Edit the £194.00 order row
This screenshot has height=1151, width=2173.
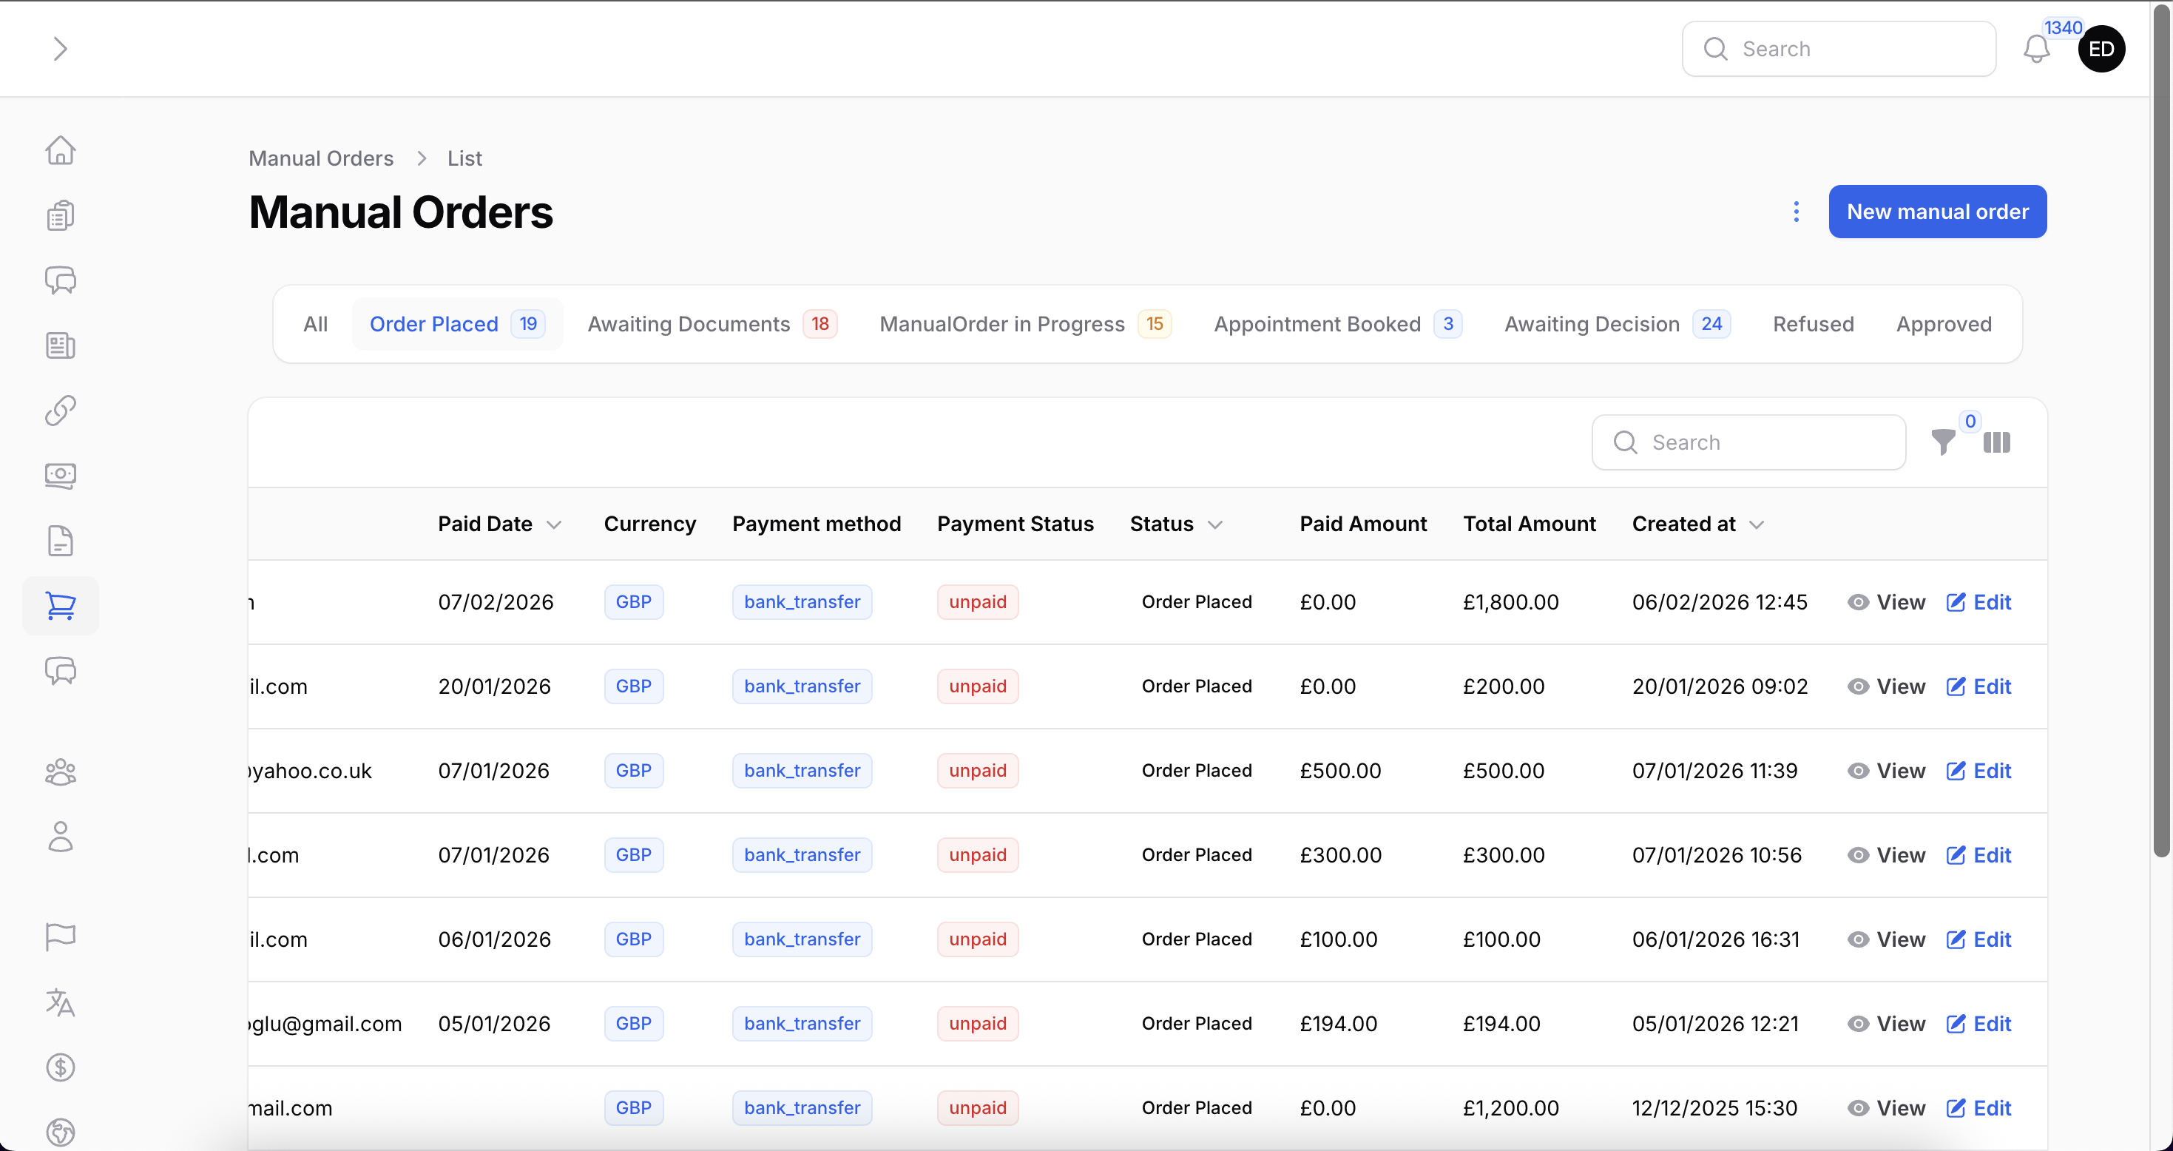(x=1978, y=1024)
